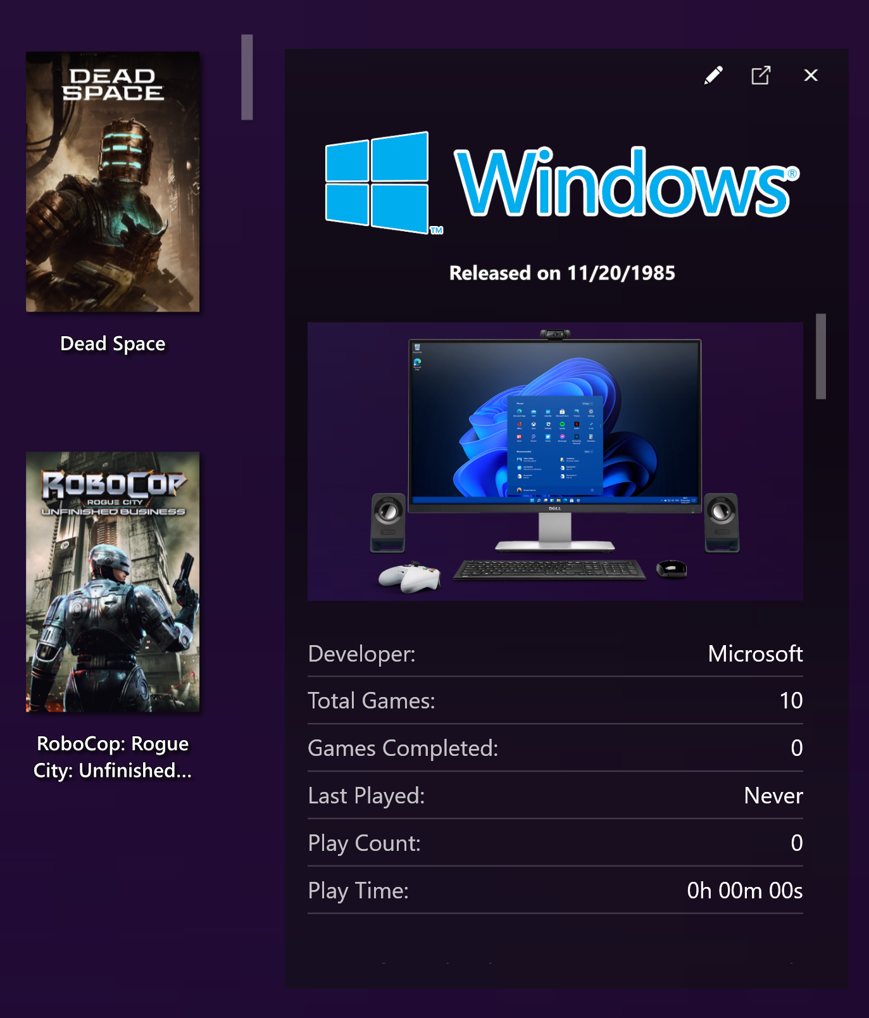Screen dimensions: 869x1018
Task: Click the Windows wordmark text in banner
Action: tap(625, 183)
